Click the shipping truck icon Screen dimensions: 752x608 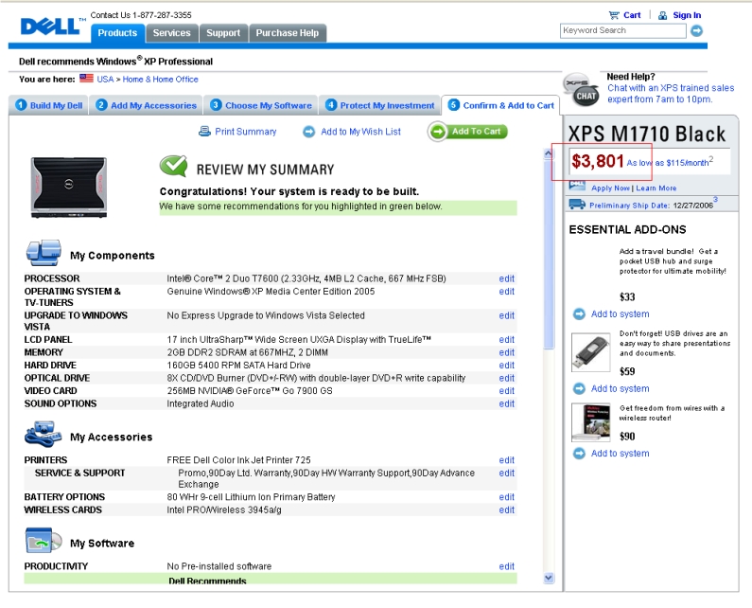click(577, 205)
